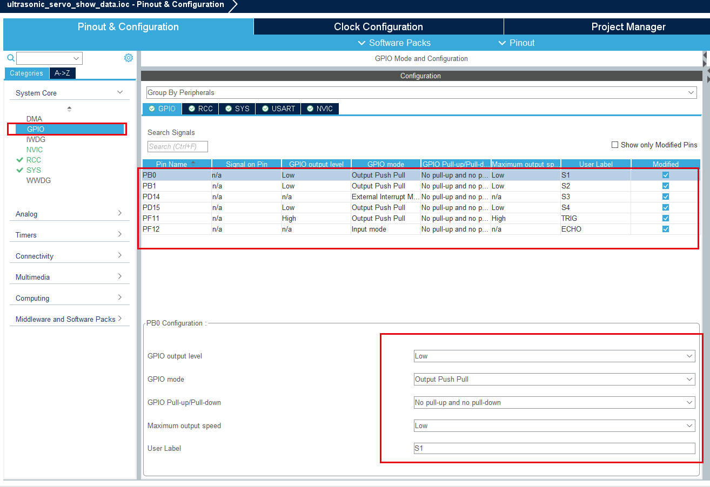Select the USART configuration tab

[278, 109]
